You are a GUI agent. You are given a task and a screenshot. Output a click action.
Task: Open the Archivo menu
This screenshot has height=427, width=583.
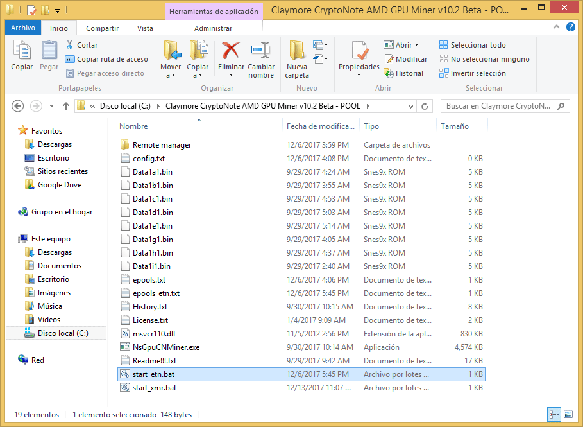tap(22, 28)
